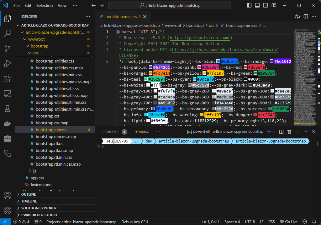Open the Accounts menu icon
This screenshot has width=321, height=225.
tap(8, 196)
